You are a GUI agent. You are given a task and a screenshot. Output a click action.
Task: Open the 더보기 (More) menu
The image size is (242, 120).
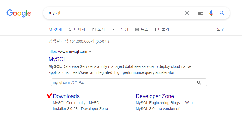point(162,29)
